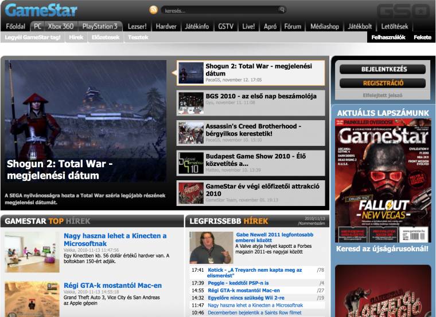This screenshot has width=436, height=317.
Task: Click the AKTUÁLIS LAPSZÁMUNK heading
Action: [383, 113]
